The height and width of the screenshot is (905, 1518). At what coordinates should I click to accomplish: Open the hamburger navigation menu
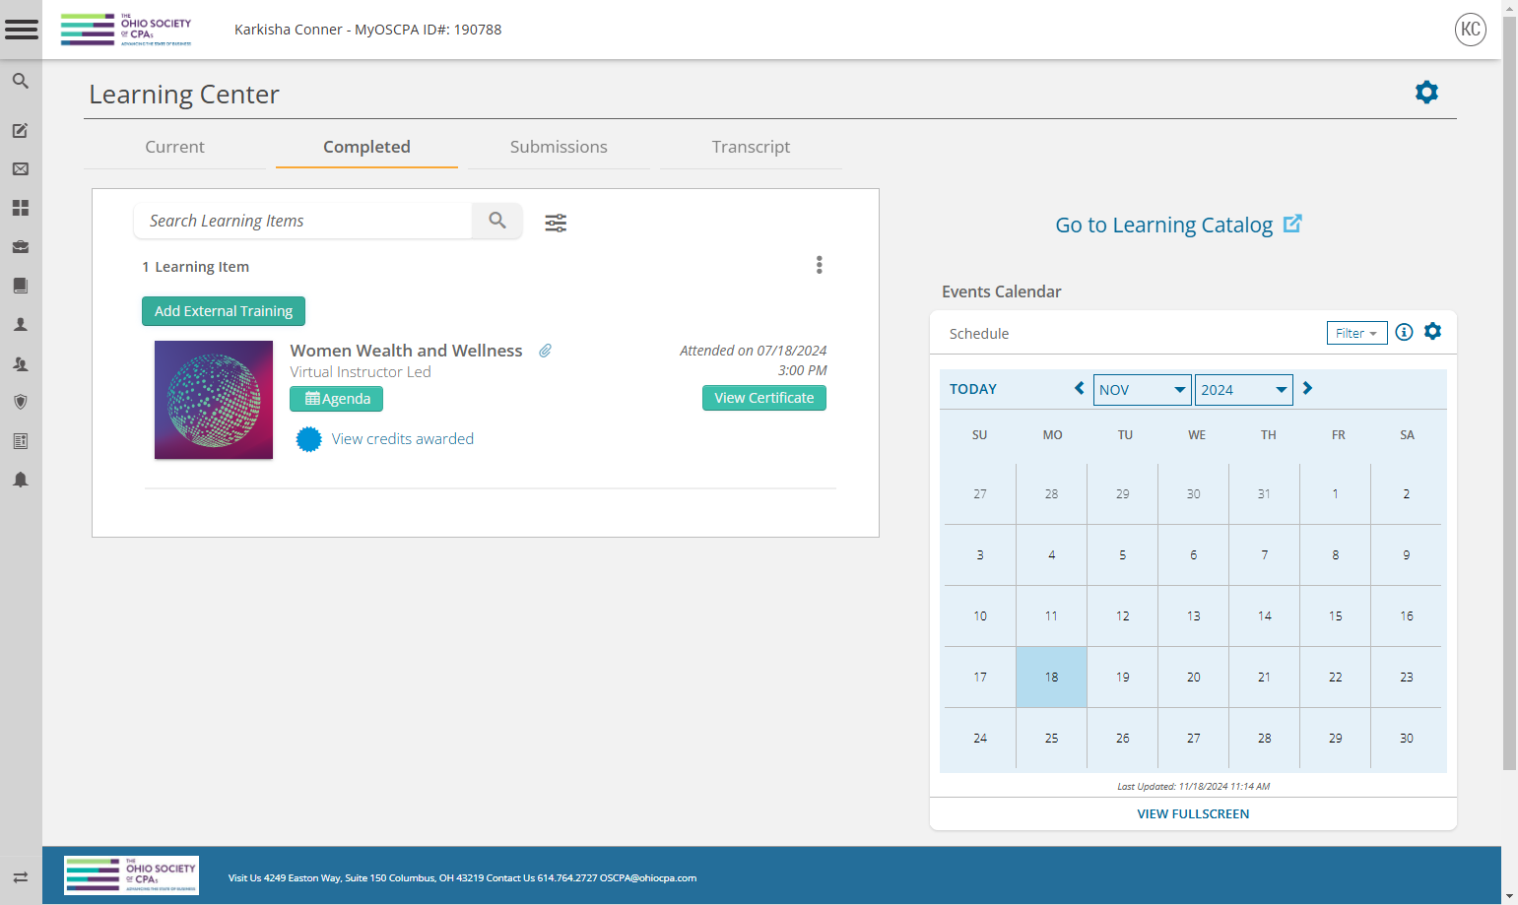click(21, 30)
